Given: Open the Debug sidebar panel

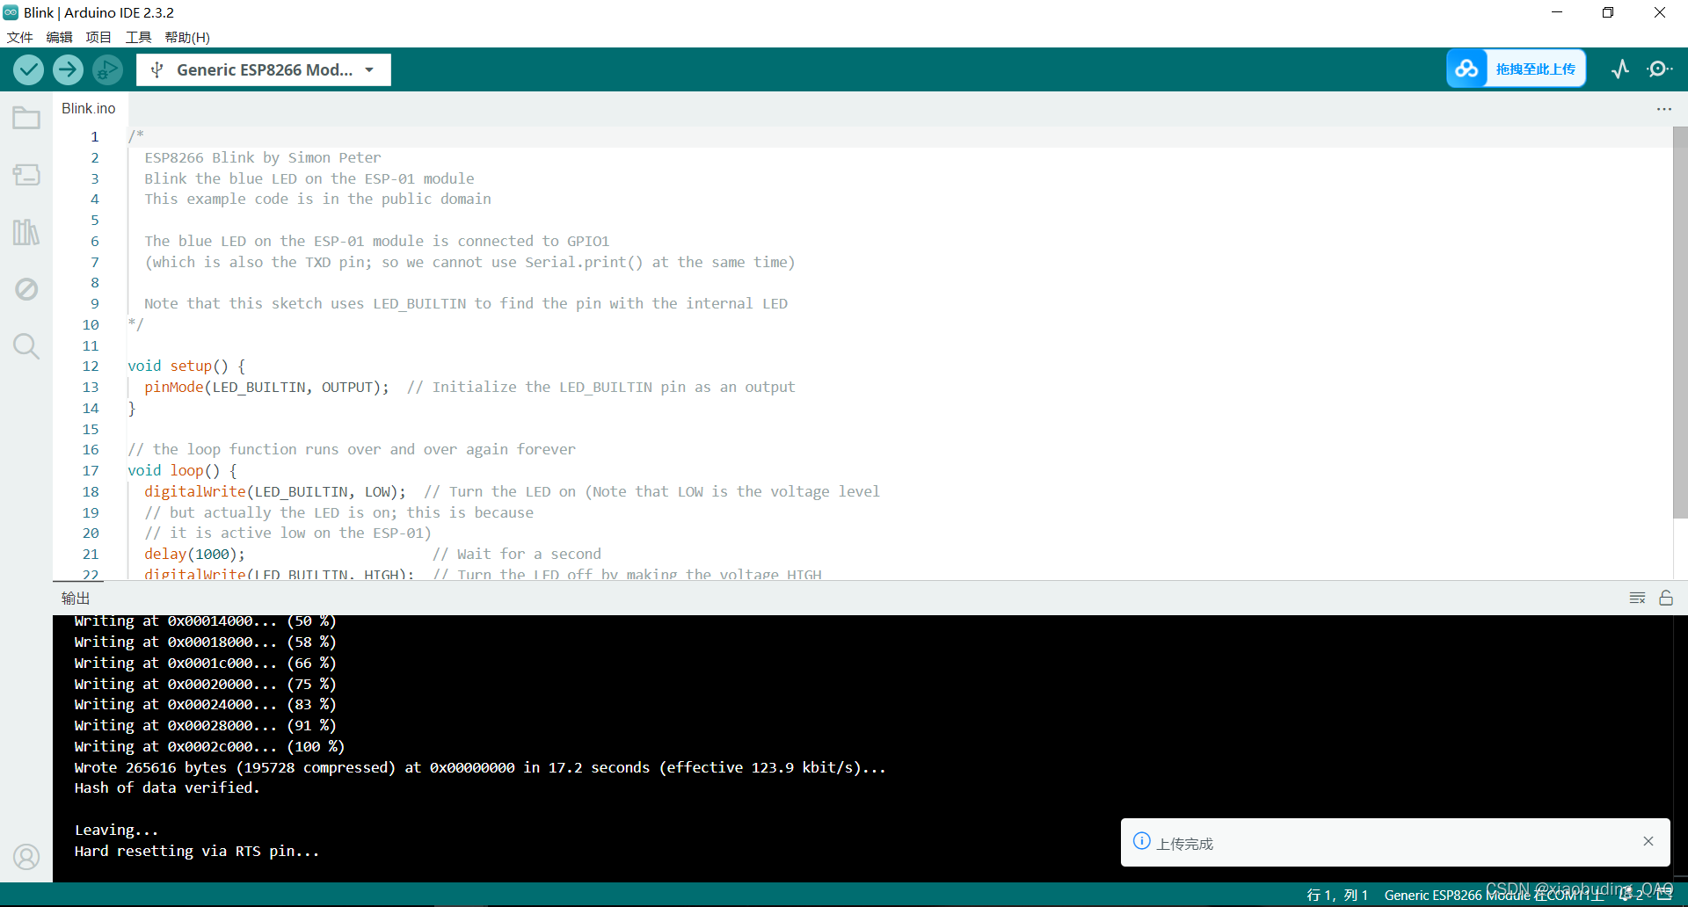Looking at the screenshot, I should pyautogui.click(x=26, y=289).
